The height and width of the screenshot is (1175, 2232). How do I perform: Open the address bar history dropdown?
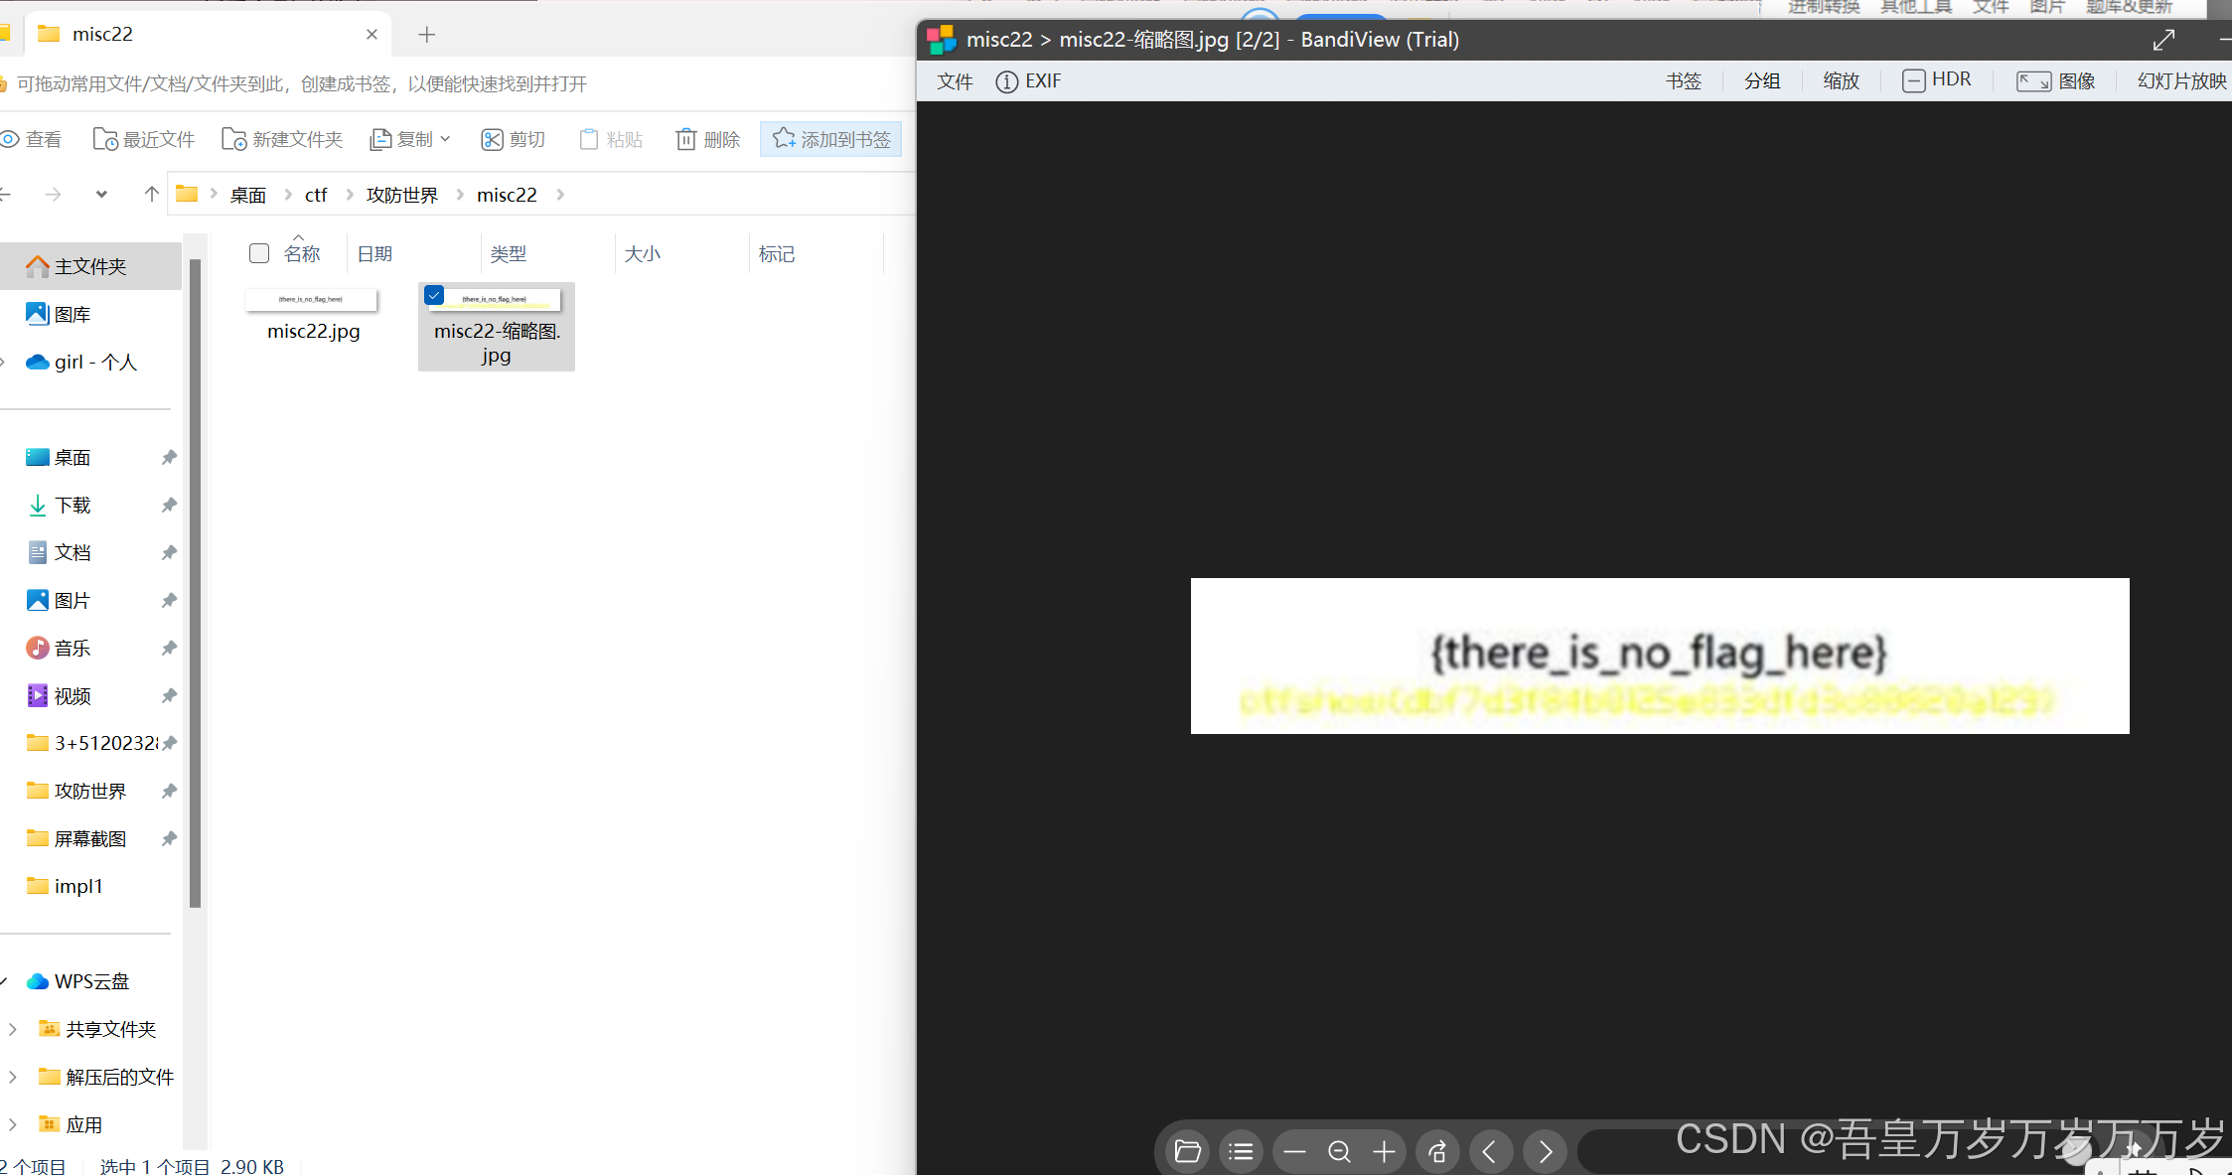pos(100,194)
